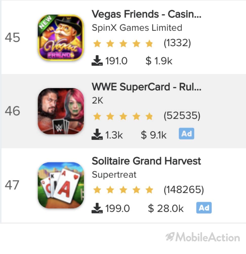Click the (148265) review count
246x254 pixels.
coord(184,190)
